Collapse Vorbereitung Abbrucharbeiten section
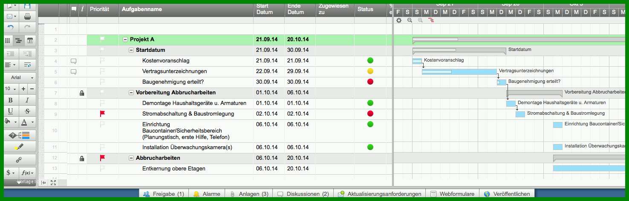 pos(131,93)
